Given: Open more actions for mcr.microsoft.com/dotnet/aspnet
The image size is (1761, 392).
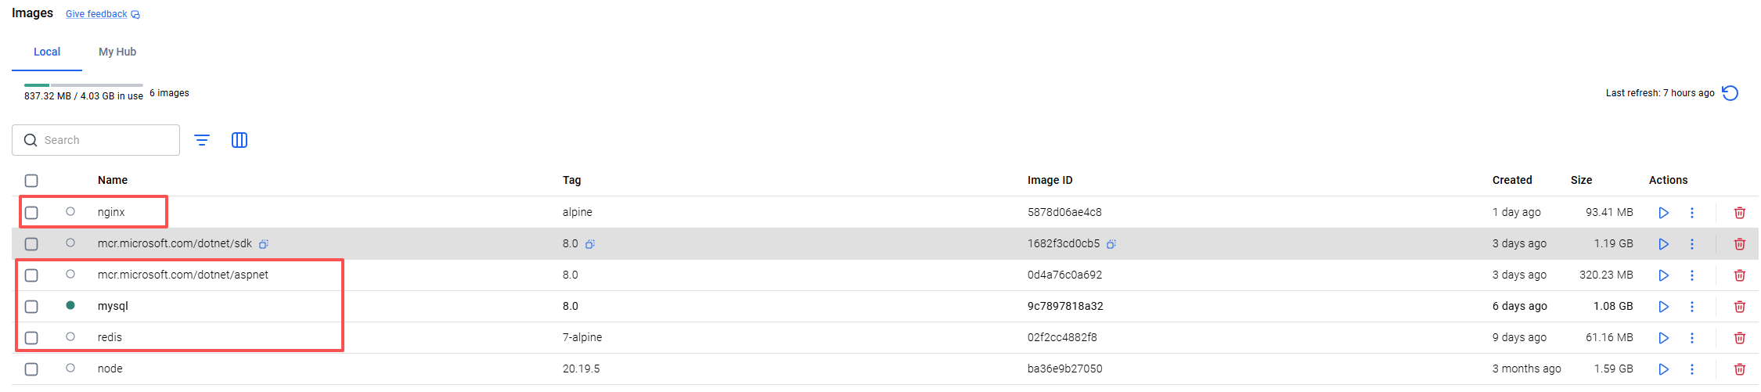Looking at the screenshot, I should point(1691,275).
